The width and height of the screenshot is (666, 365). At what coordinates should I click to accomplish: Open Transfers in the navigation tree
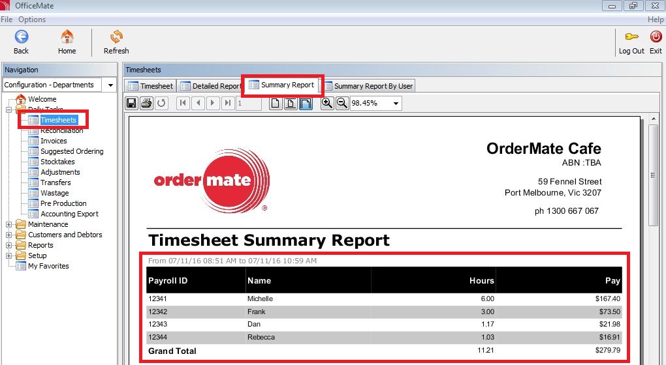coord(55,182)
